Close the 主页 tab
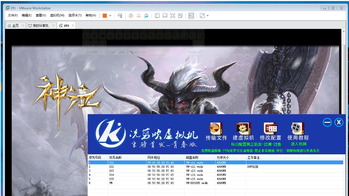The height and width of the screenshot is (196, 349). click(23, 25)
